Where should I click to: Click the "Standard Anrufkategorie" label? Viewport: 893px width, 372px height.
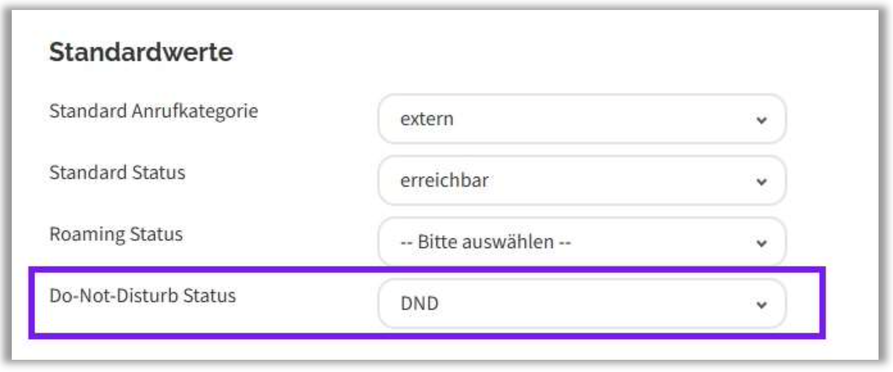pyautogui.click(x=154, y=111)
